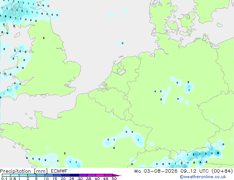Image resolution: width=234 pixels, height=180 pixels.
Task: Click the 0.1–0.5 mm palest legend swatch
Action: click(6, 175)
